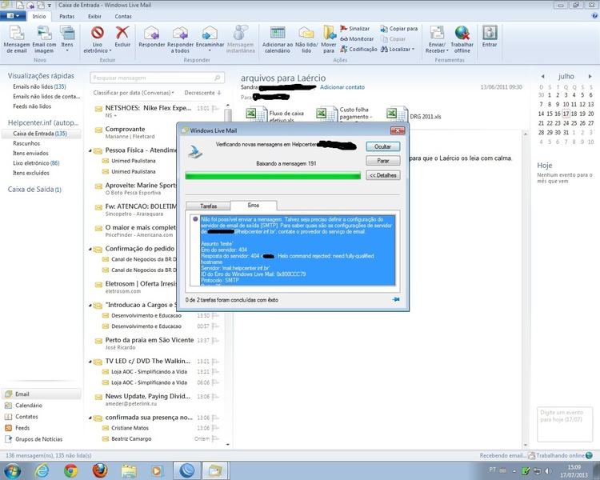Switch to the Contas ribbon tab
The width and height of the screenshot is (600, 480).
[123, 17]
